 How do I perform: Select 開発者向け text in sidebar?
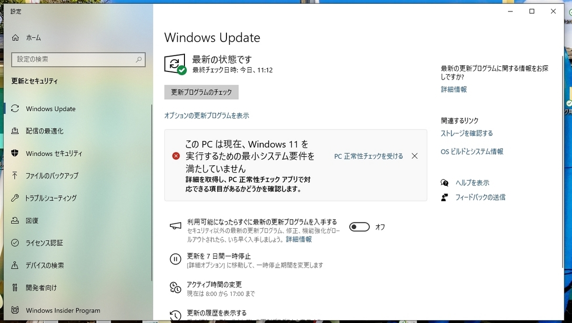(41, 288)
